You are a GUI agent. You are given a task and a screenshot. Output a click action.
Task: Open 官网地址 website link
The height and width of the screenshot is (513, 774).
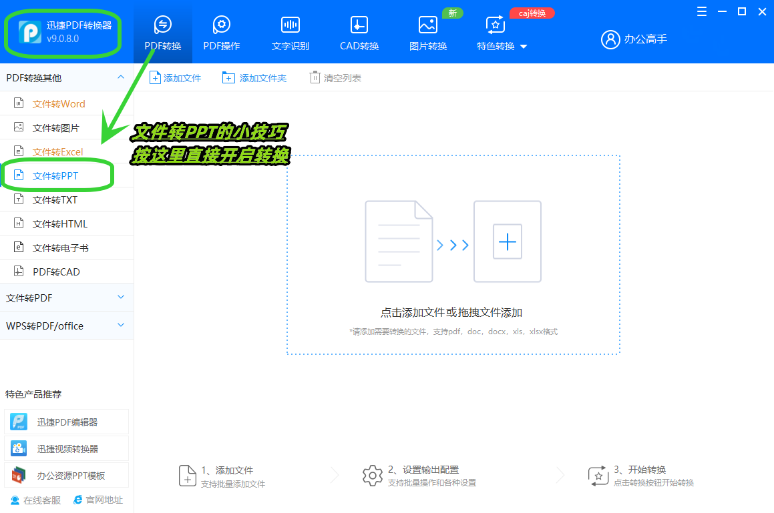point(98,500)
